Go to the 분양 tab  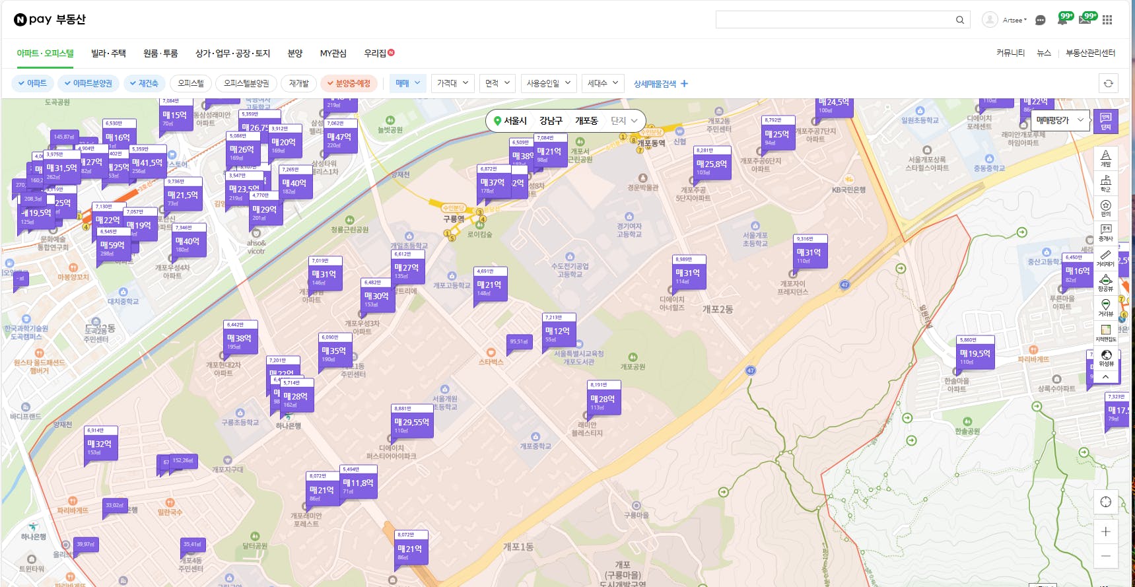coord(295,53)
